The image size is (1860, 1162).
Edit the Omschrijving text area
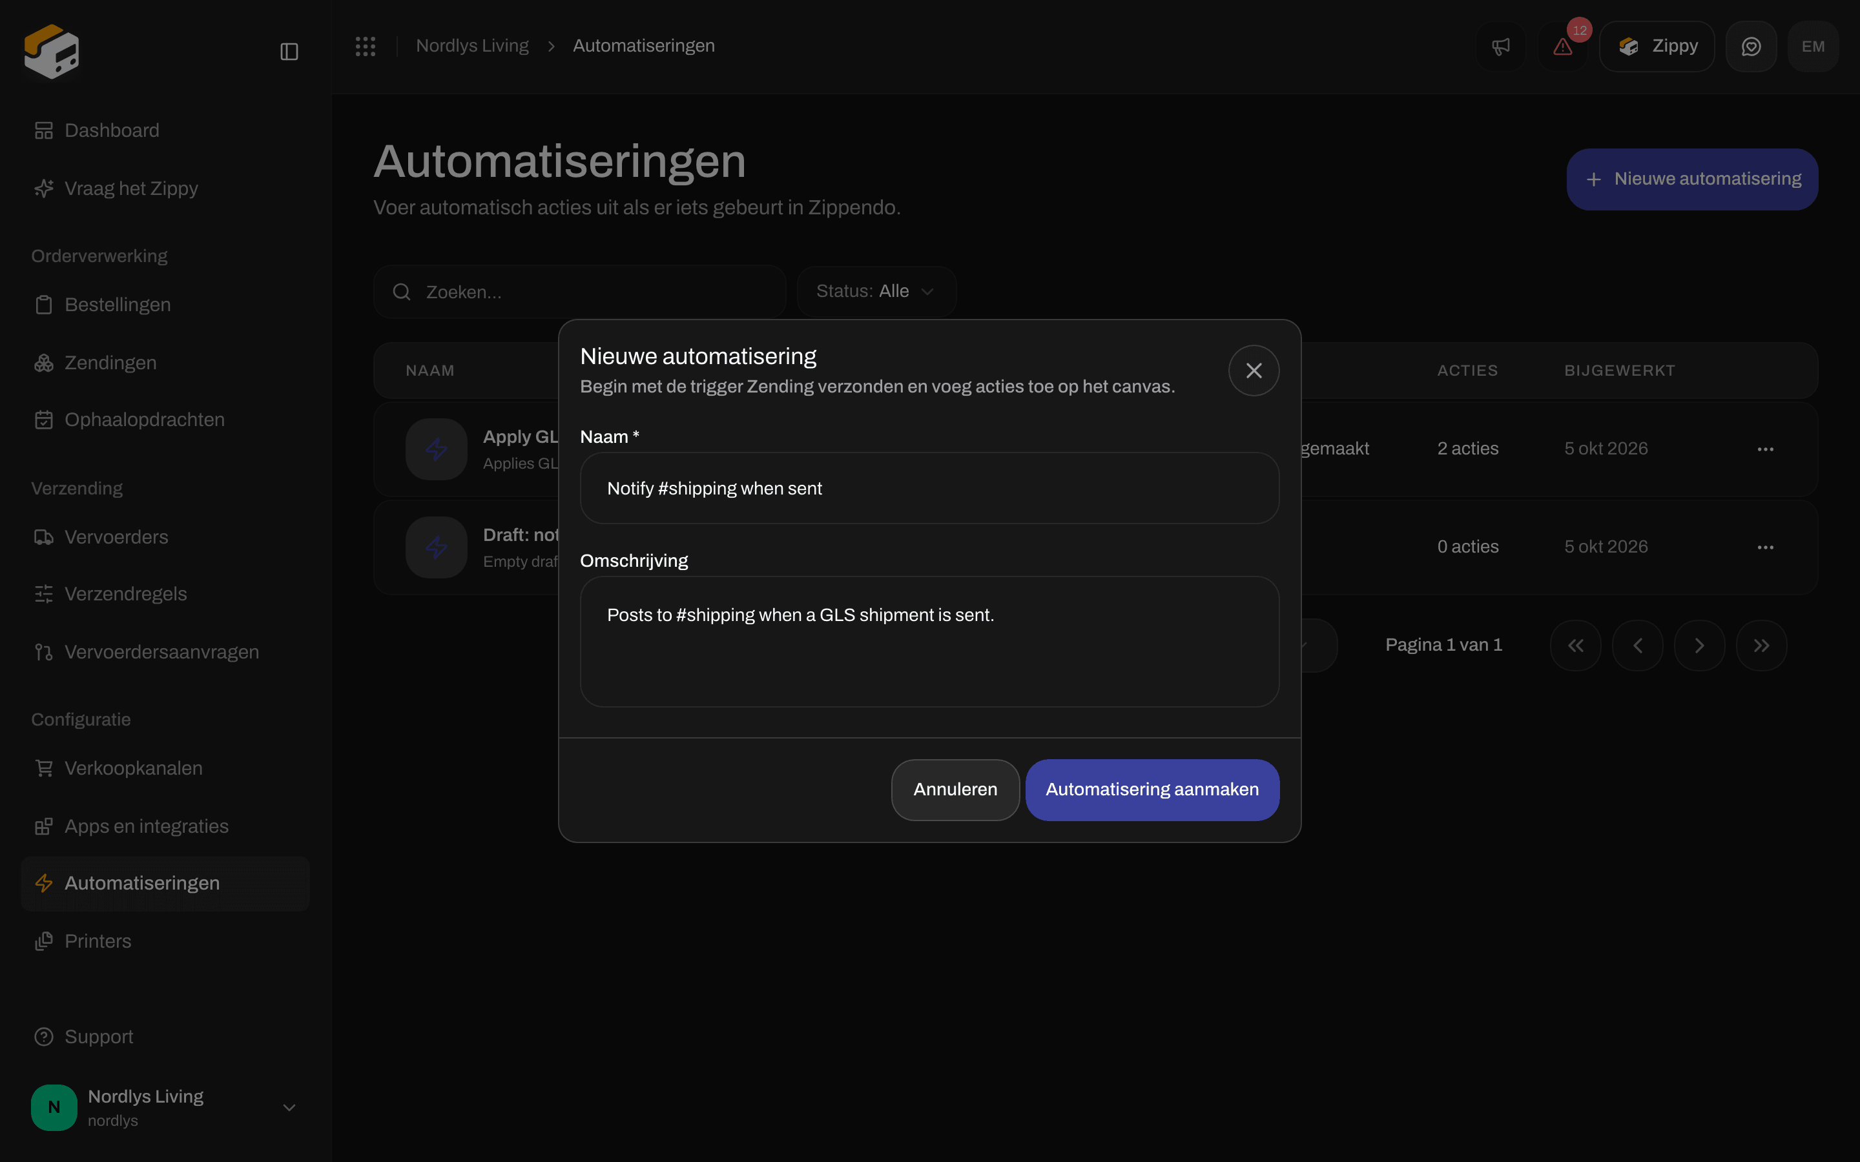point(929,642)
